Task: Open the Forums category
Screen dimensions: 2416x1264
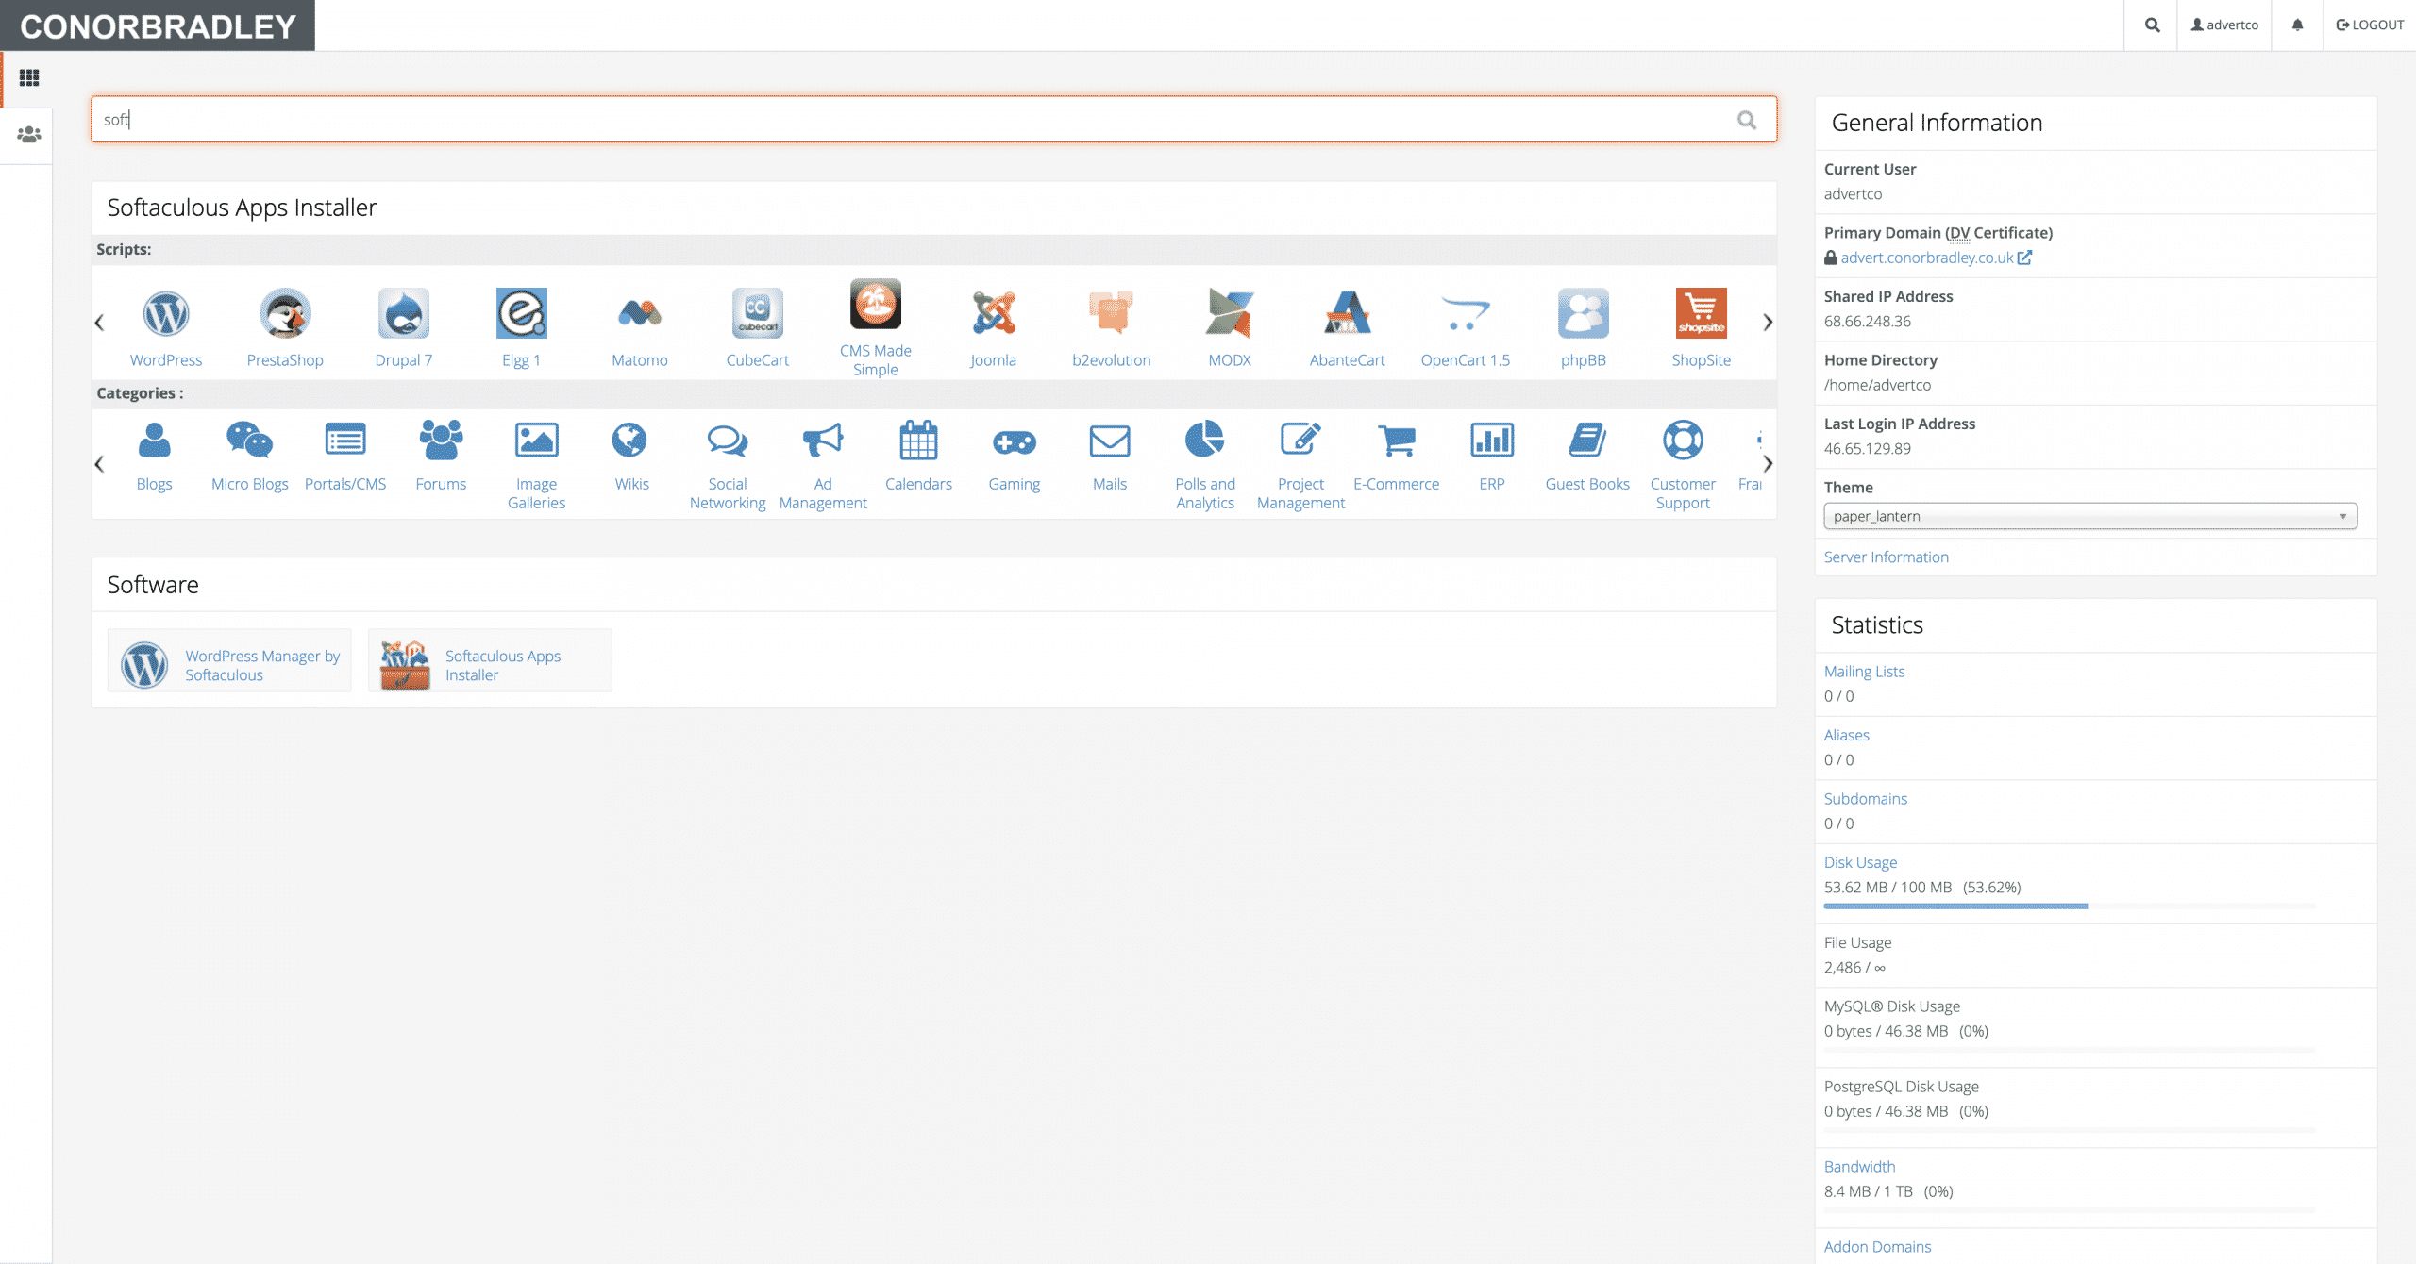Action: (x=441, y=457)
